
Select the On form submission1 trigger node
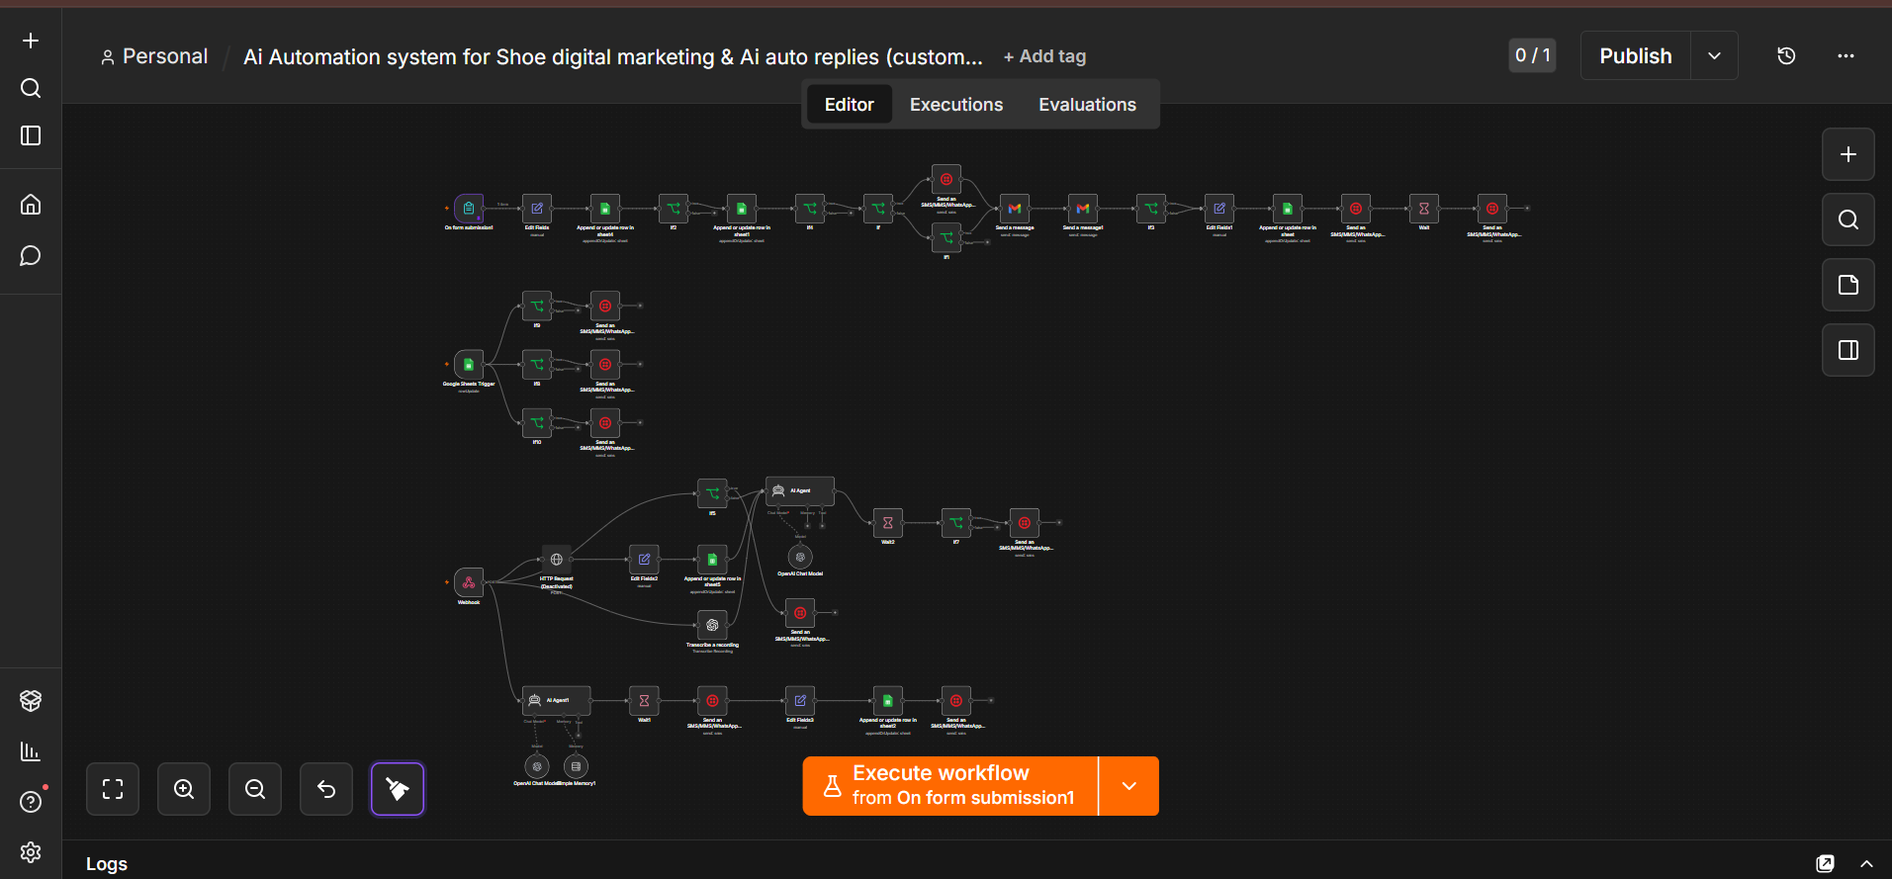[x=469, y=209]
